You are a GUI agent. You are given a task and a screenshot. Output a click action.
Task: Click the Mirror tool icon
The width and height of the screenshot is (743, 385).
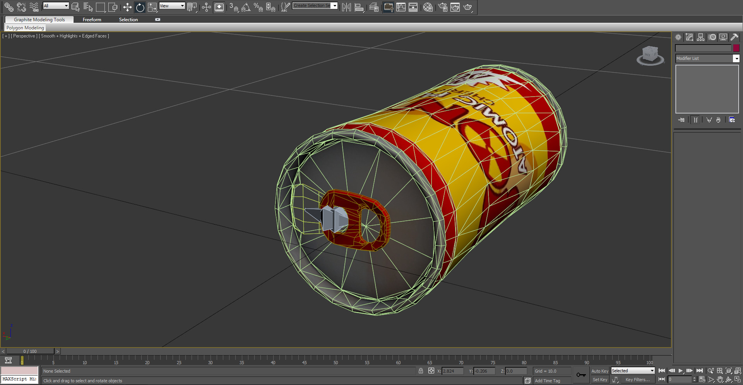tap(346, 7)
